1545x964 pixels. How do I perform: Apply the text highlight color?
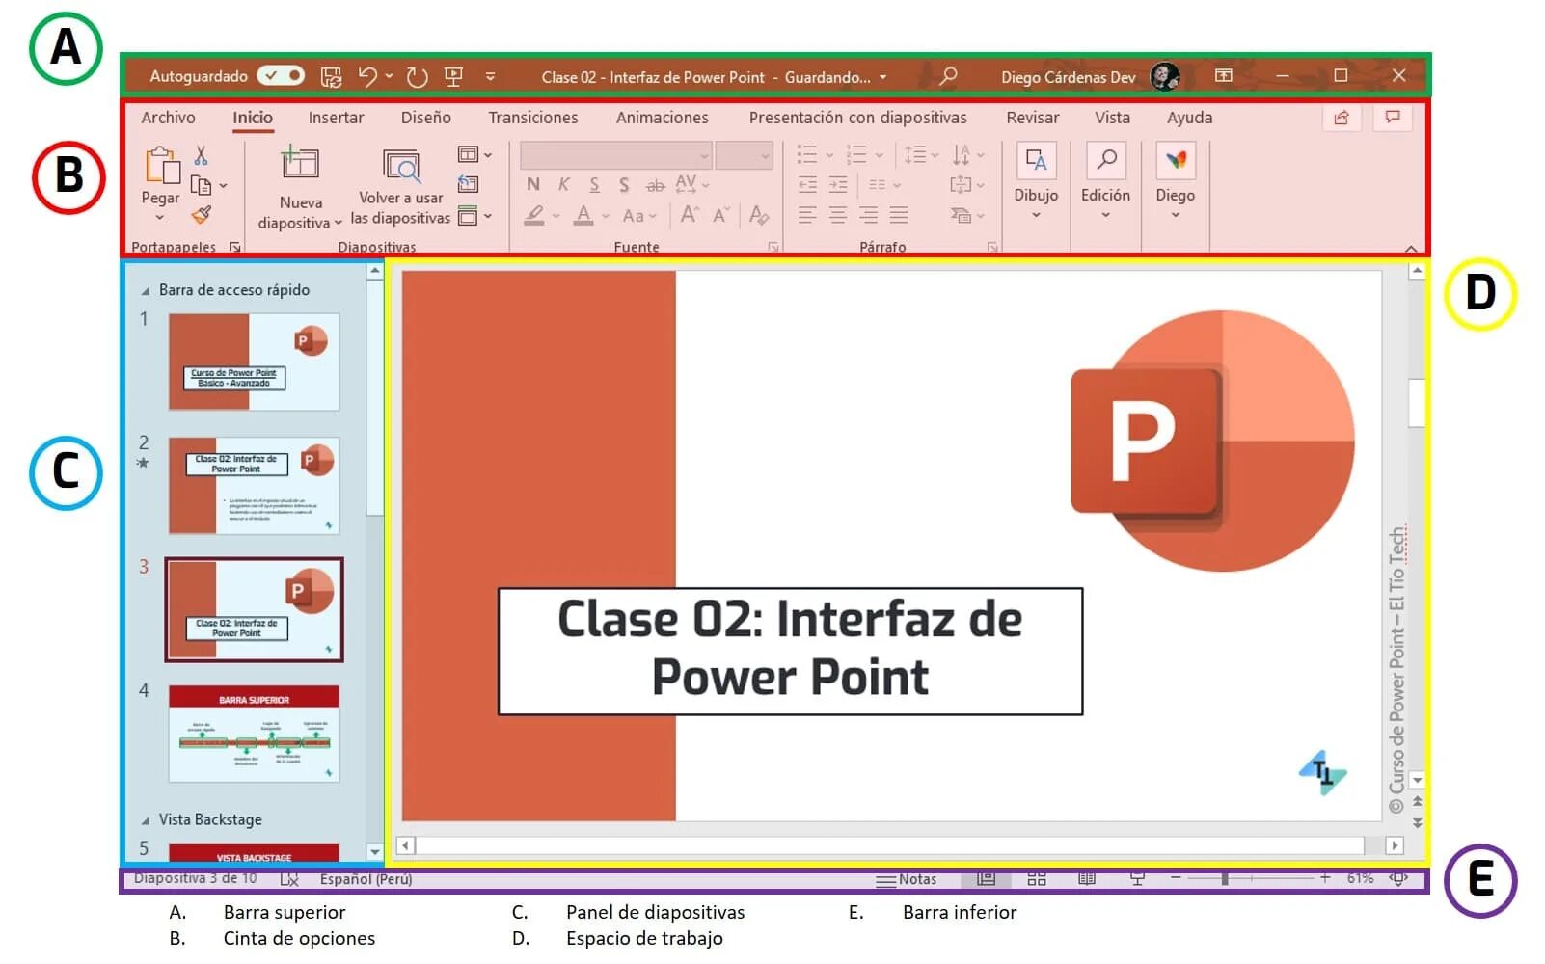(x=534, y=215)
